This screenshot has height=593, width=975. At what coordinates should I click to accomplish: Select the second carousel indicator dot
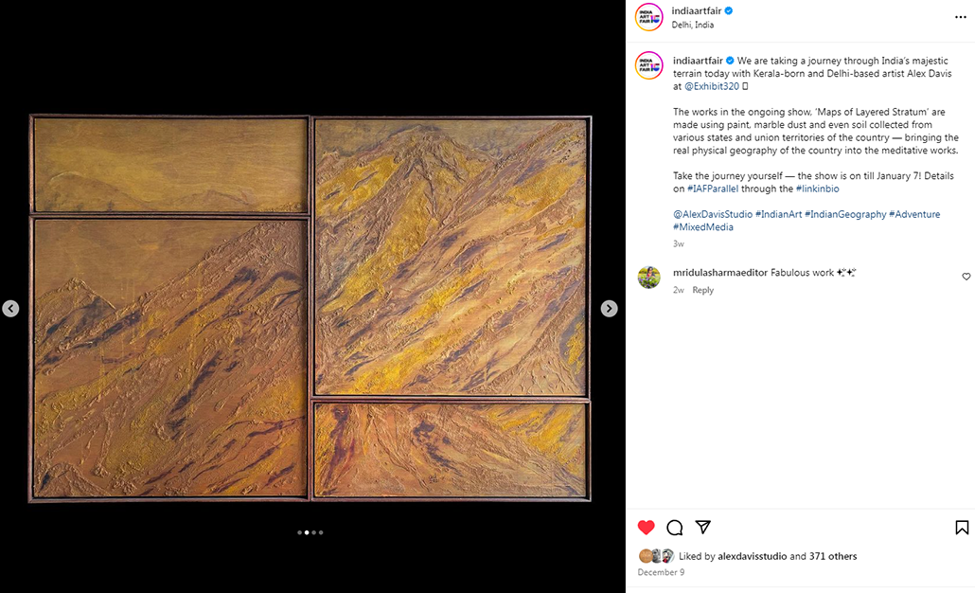(307, 532)
